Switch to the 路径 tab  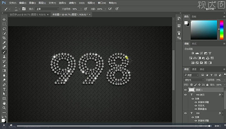tap(202, 69)
